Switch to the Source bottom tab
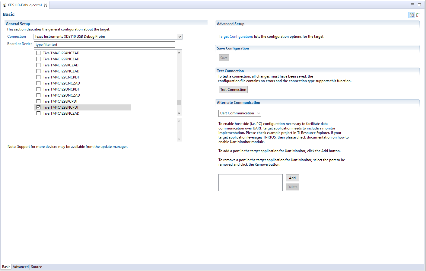This screenshot has width=426, height=271. (x=37, y=267)
